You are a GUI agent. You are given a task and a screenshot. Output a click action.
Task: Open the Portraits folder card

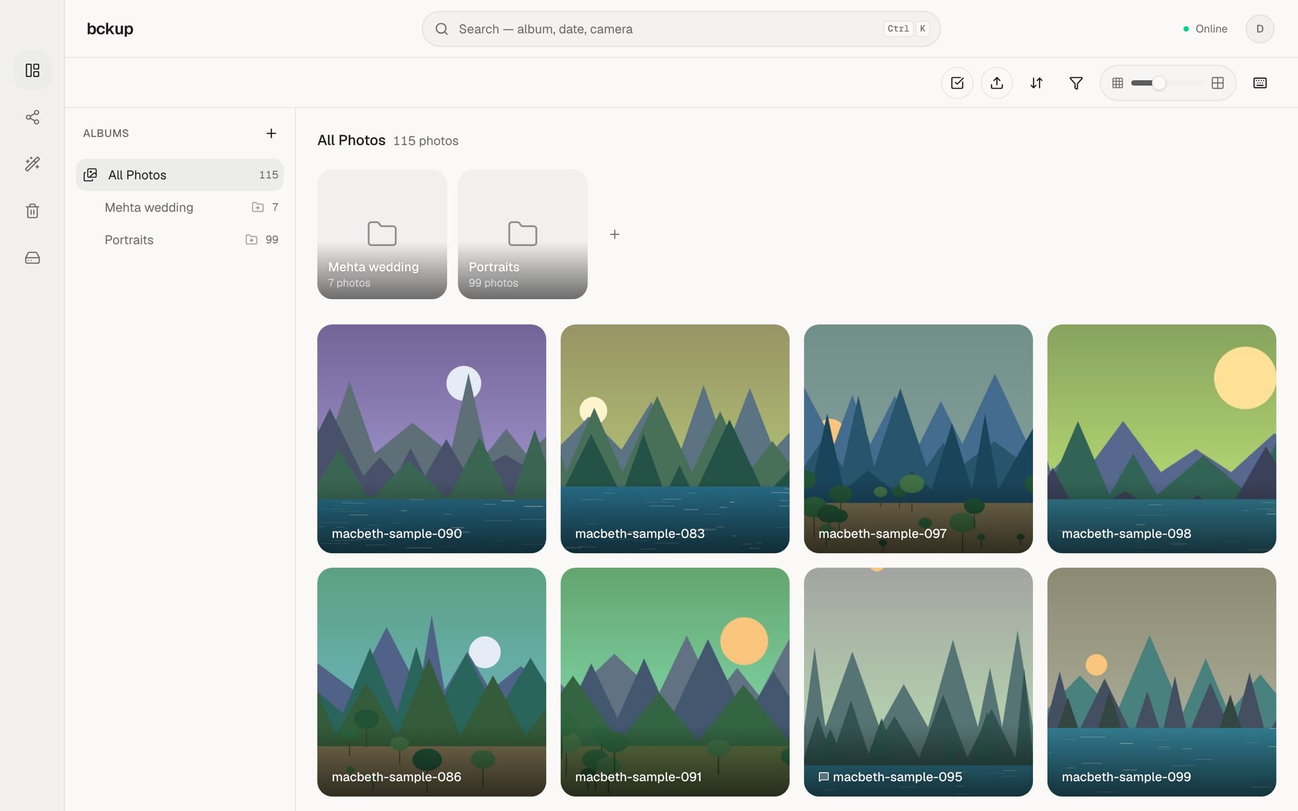click(x=522, y=234)
